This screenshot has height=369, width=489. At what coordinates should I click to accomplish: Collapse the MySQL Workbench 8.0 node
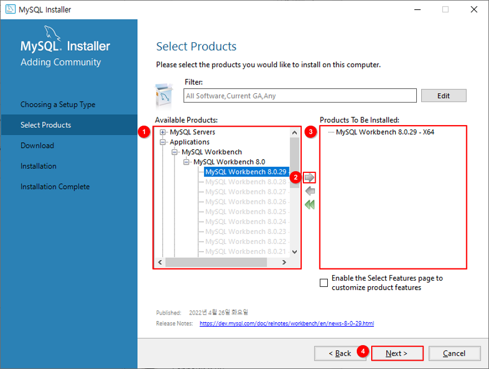[186, 162]
